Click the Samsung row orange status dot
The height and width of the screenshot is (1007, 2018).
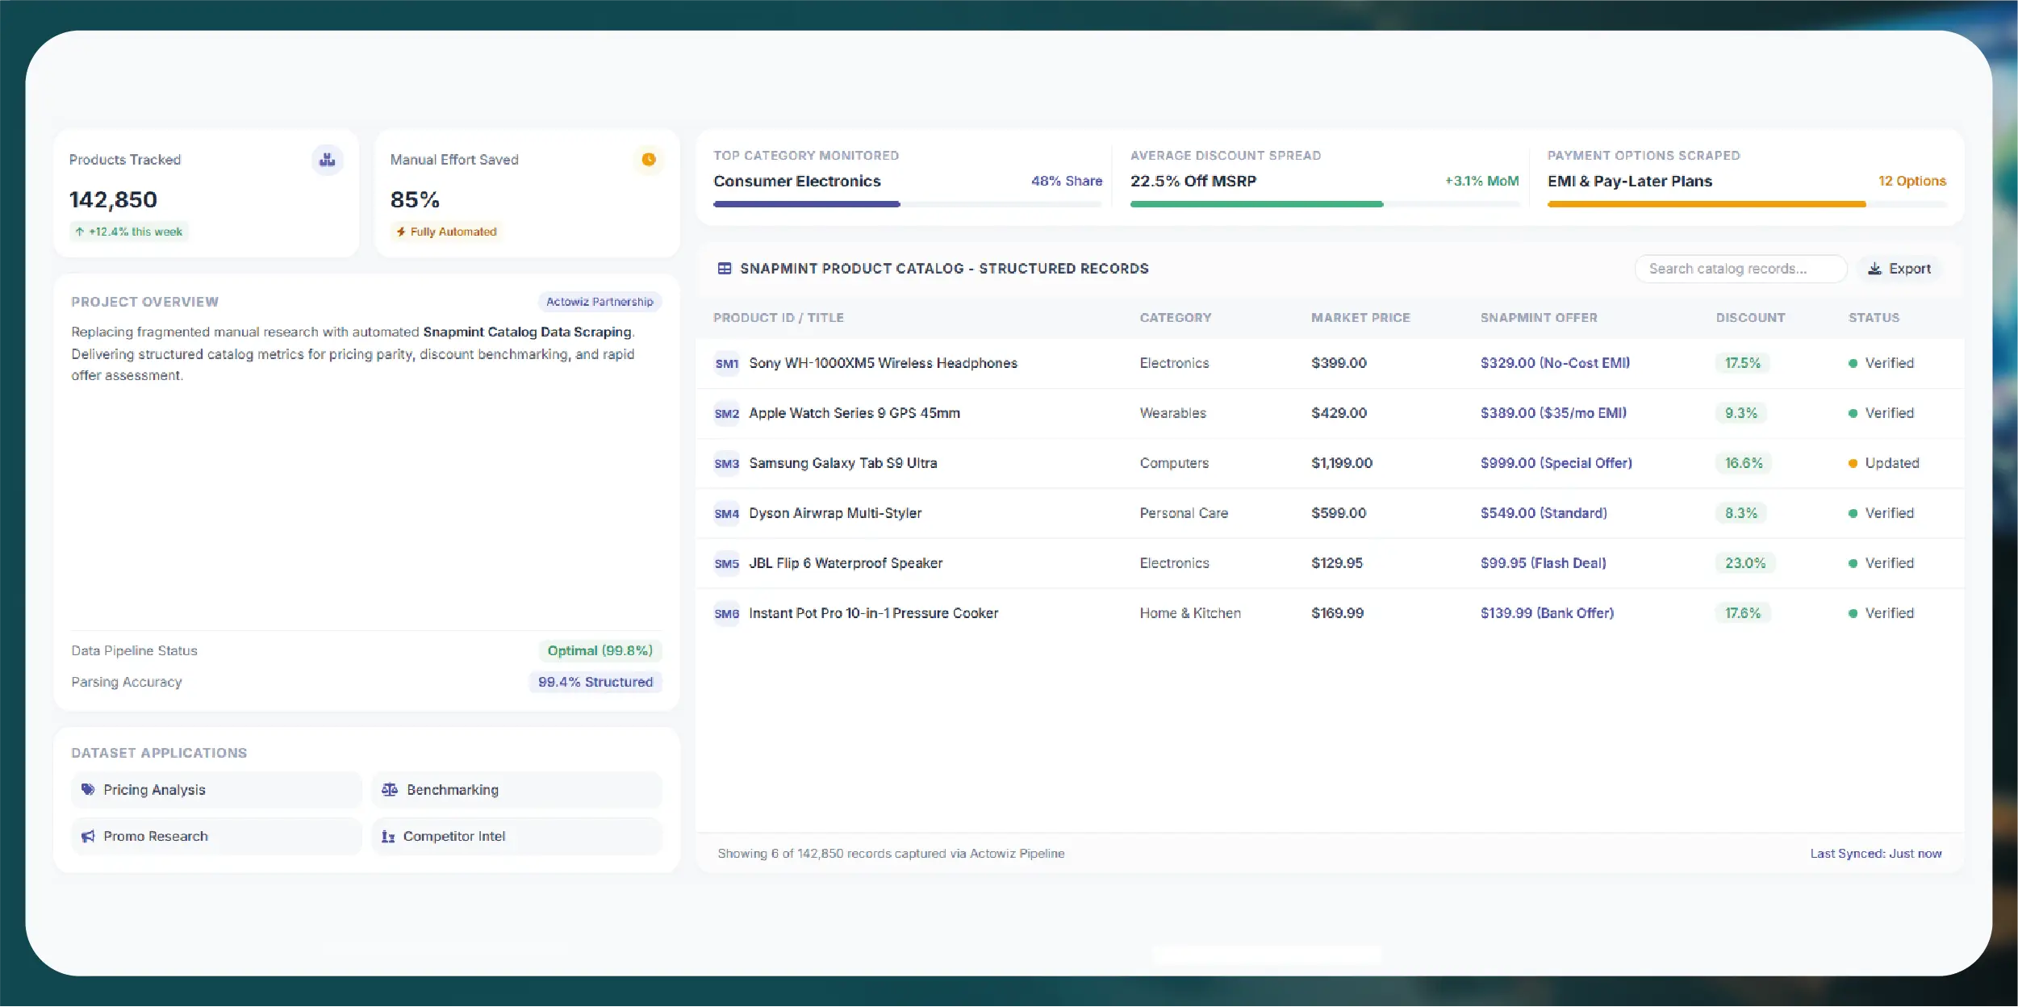tap(1853, 464)
